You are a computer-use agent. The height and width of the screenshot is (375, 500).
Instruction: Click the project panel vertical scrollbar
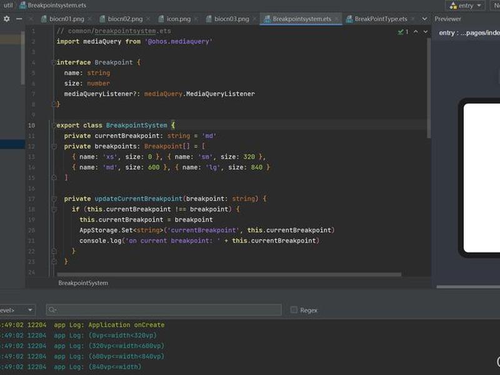click(23, 58)
